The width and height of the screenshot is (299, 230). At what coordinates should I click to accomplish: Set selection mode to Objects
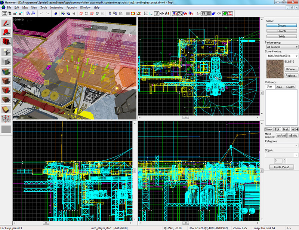281,31
